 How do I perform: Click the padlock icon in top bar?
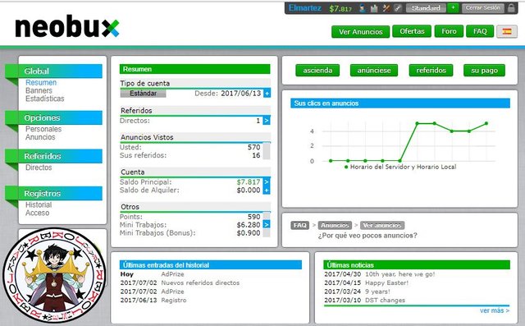point(511,8)
